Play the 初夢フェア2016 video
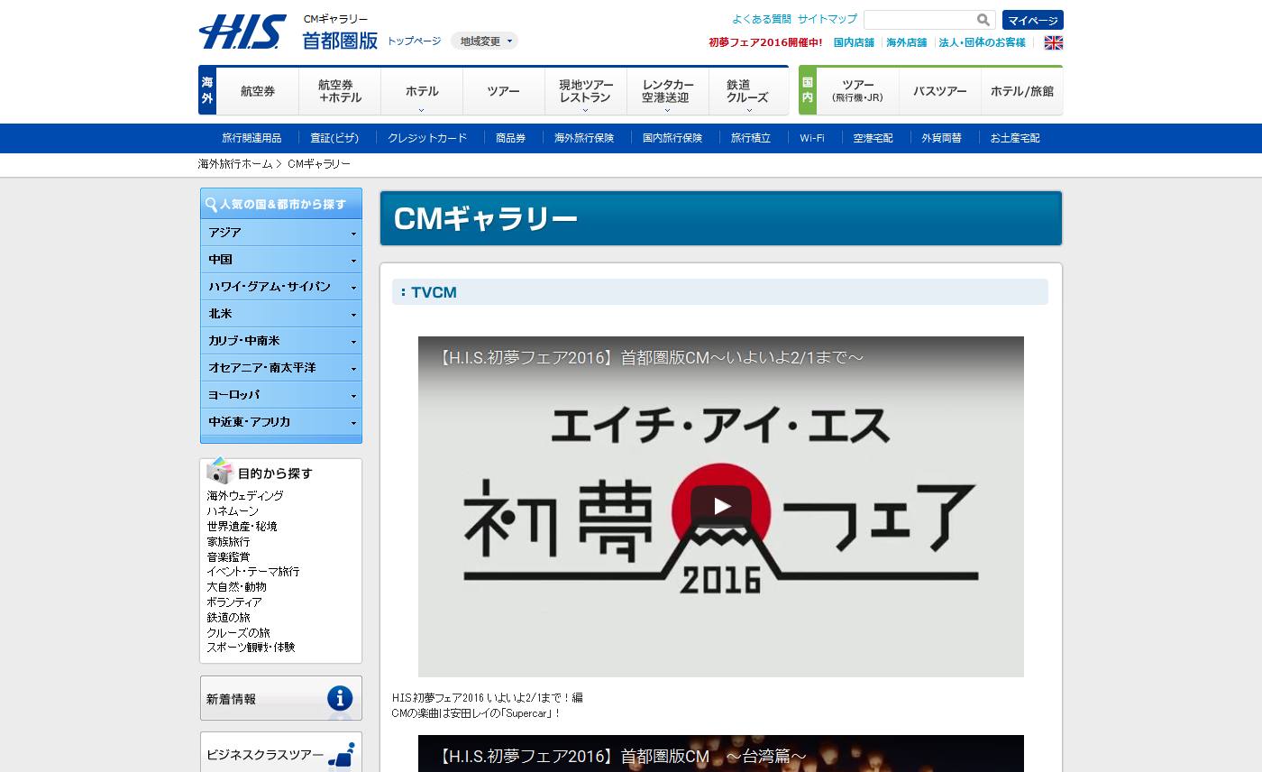Viewport: 1262px width, 772px height. [x=721, y=506]
